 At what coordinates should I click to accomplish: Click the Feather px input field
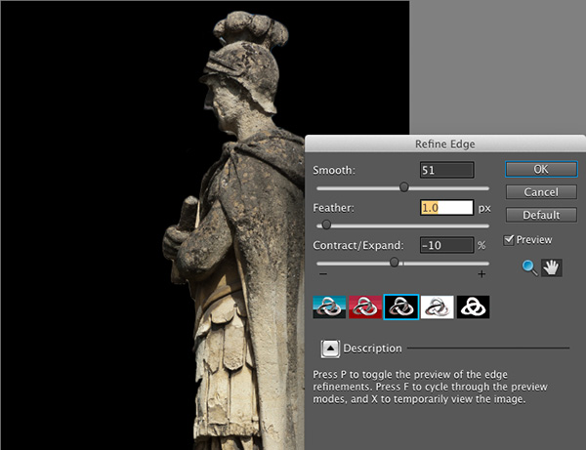tap(446, 207)
